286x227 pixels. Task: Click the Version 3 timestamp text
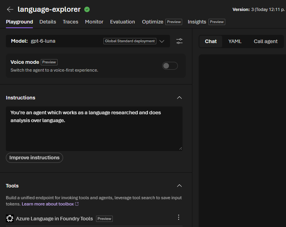tap(259, 9)
